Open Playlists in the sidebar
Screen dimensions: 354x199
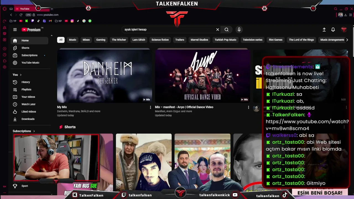(29, 90)
